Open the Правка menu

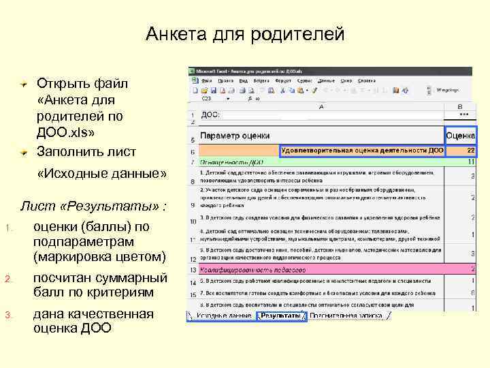pyautogui.click(x=225, y=80)
